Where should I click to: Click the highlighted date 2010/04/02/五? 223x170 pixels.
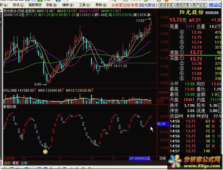140,158
